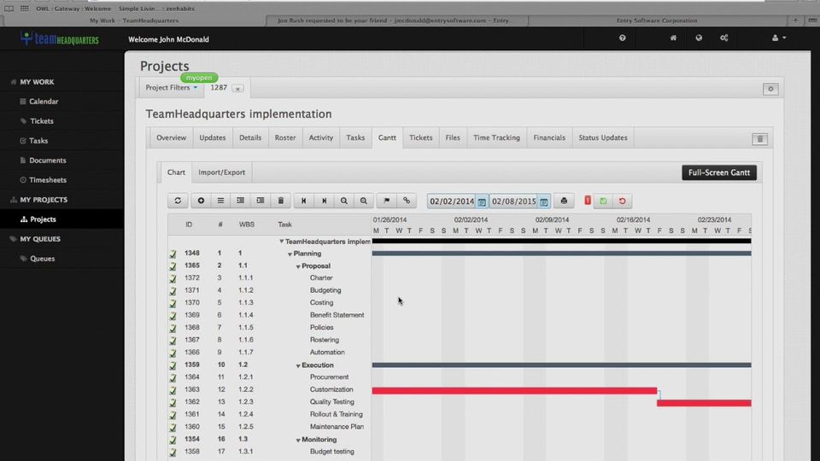The image size is (820, 461).
Task: Click the red alert indicator icon
Action: pyautogui.click(x=588, y=200)
